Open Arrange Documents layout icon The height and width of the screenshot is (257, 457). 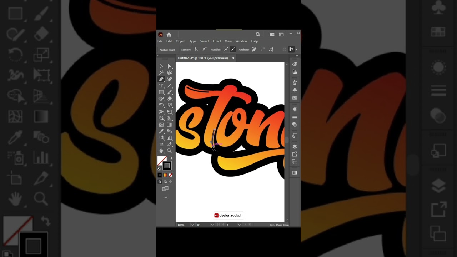pyautogui.click(x=272, y=35)
